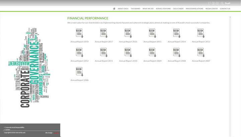Download the Annual Report 2018 PDF icon
Screen dimensions: 241x137
pos(80,33)
